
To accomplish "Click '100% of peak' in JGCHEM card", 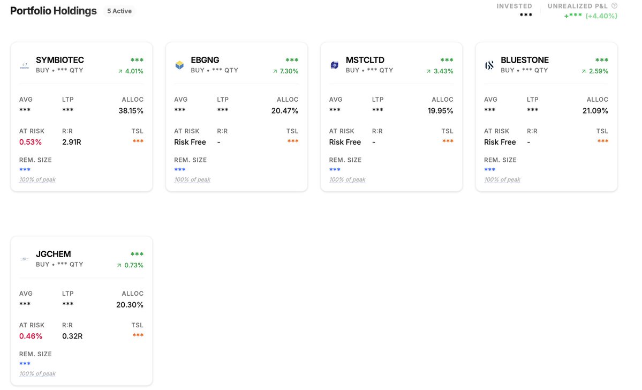I will [37, 373].
